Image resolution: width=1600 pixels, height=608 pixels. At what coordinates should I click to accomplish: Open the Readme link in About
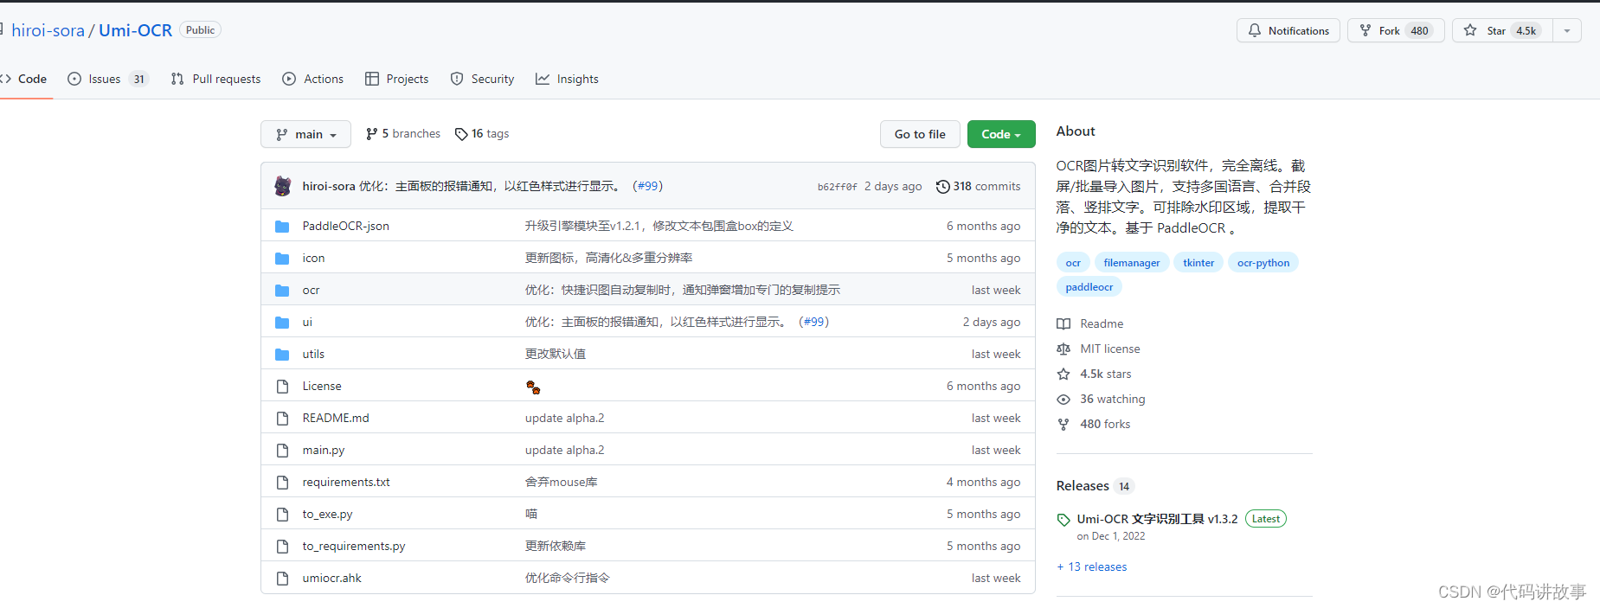point(1090,323)
